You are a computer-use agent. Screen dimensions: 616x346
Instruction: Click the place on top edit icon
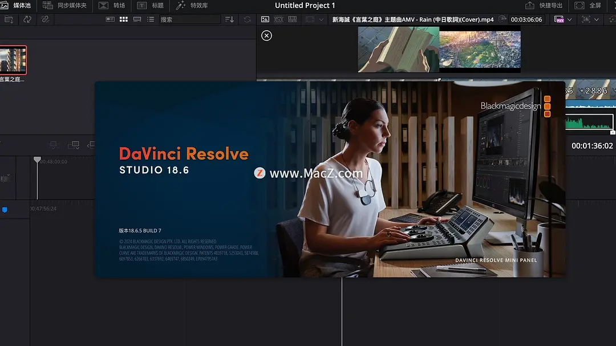74,145
